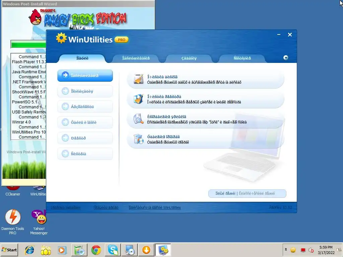The height and width of the screenshot is (257, 343).
Task: Click the yellow sun icon in the system tray
Action: tap(293, 250)
